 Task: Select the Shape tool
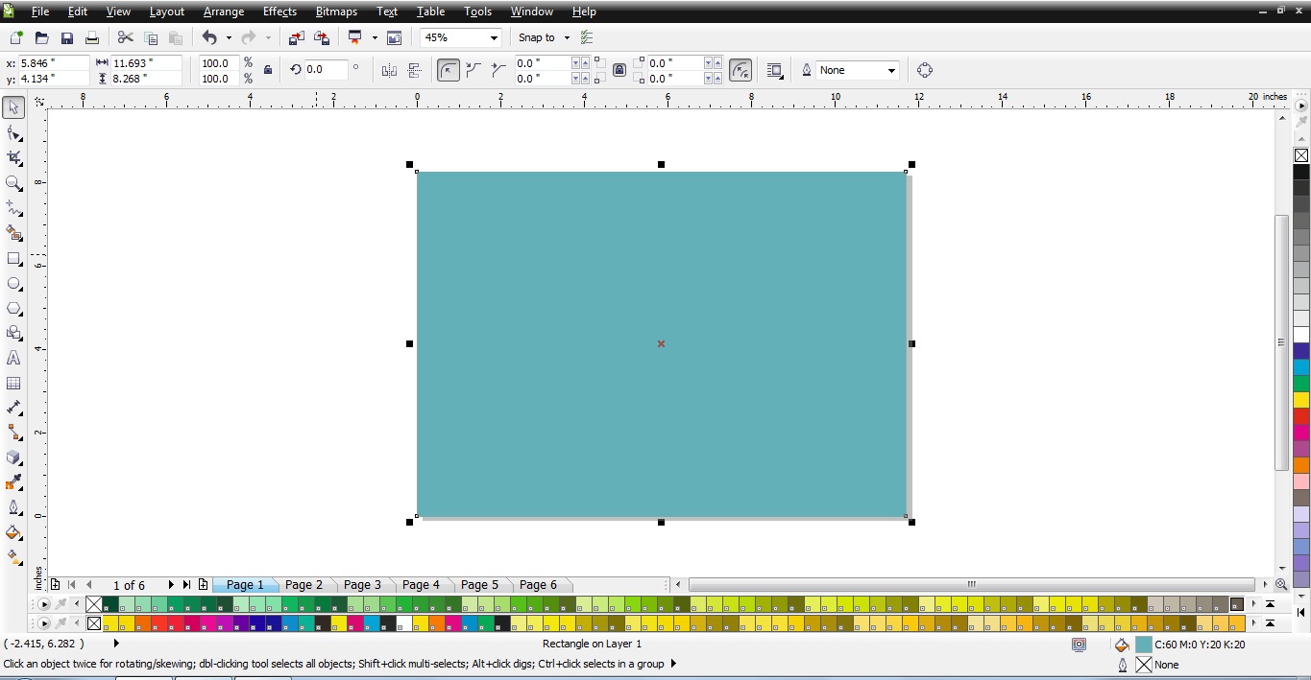tap(13, 132)
